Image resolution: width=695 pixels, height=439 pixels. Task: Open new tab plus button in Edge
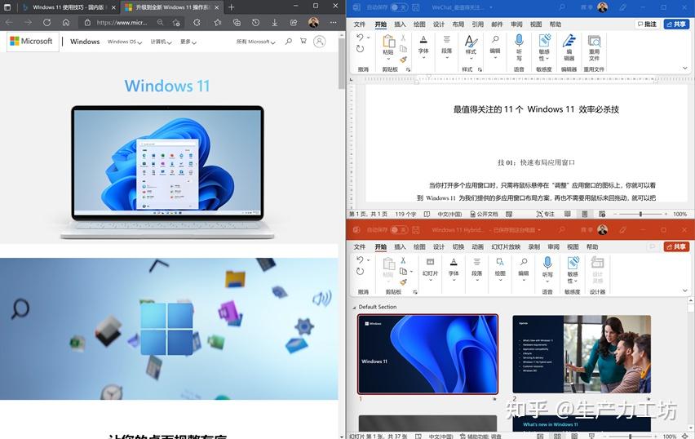click(x=232, y=7)
